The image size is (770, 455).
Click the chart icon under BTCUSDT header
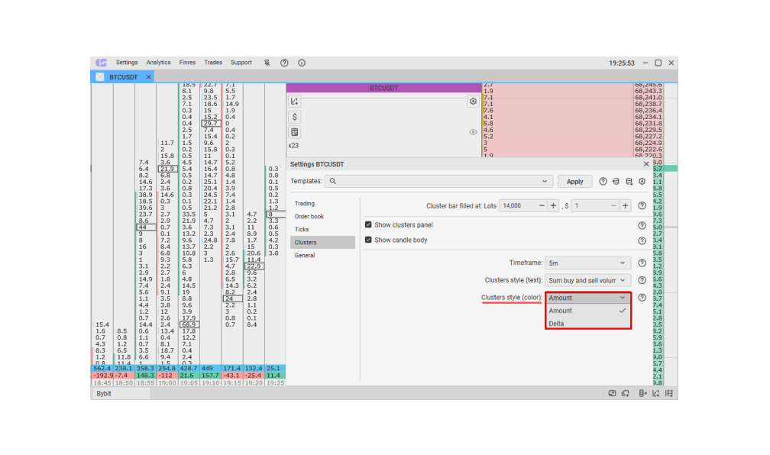coord(295,101)
